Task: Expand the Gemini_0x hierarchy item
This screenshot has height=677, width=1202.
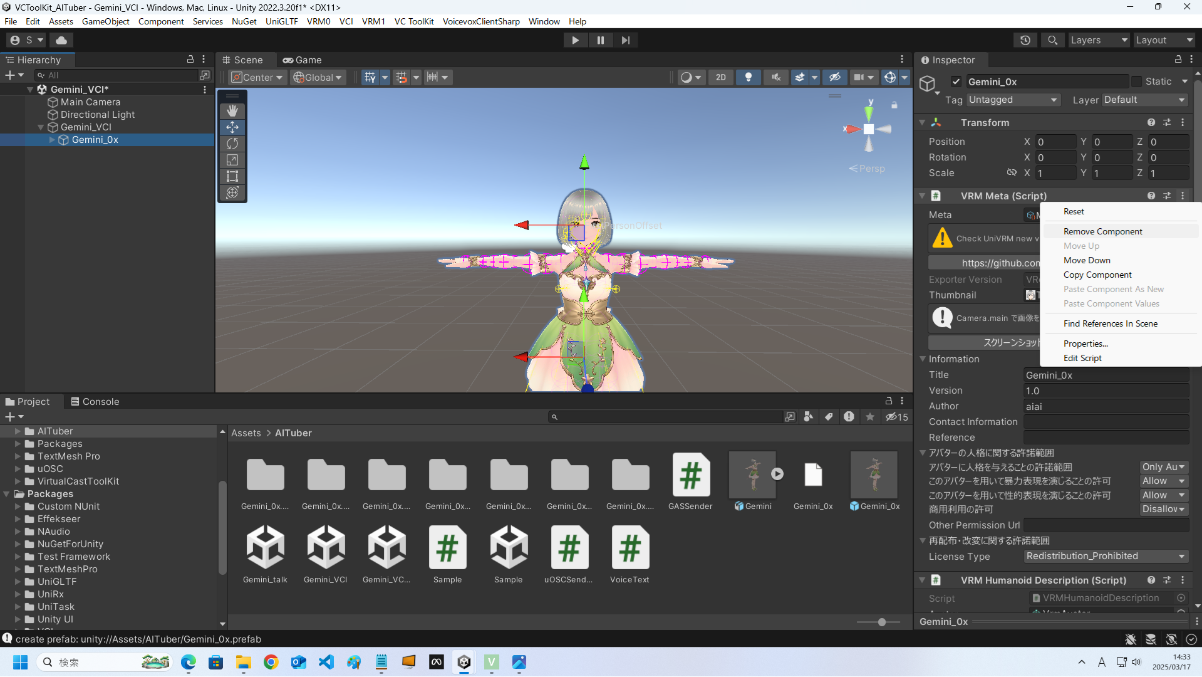Action: pyautogui.click(x=52, y=140)
